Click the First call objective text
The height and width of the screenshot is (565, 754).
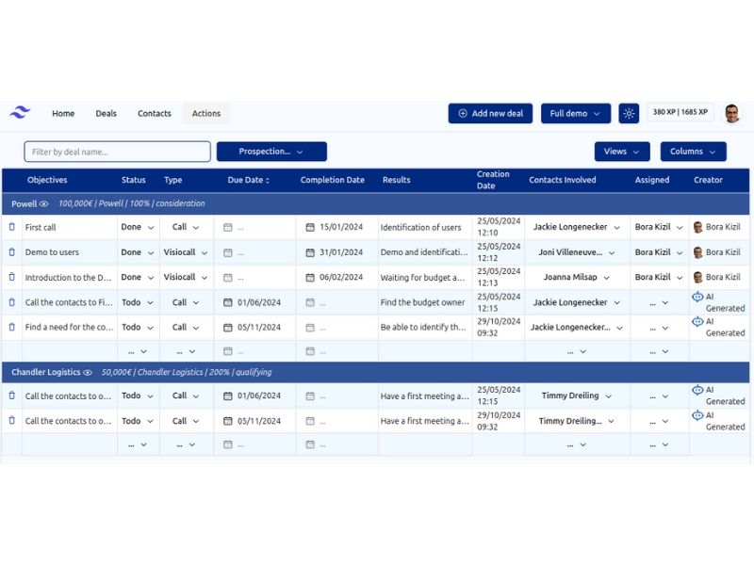(41, 227)
